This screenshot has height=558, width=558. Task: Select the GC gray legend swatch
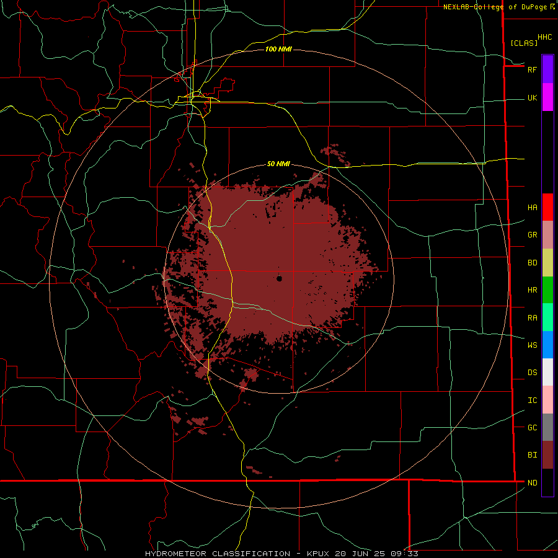(547, 427)
